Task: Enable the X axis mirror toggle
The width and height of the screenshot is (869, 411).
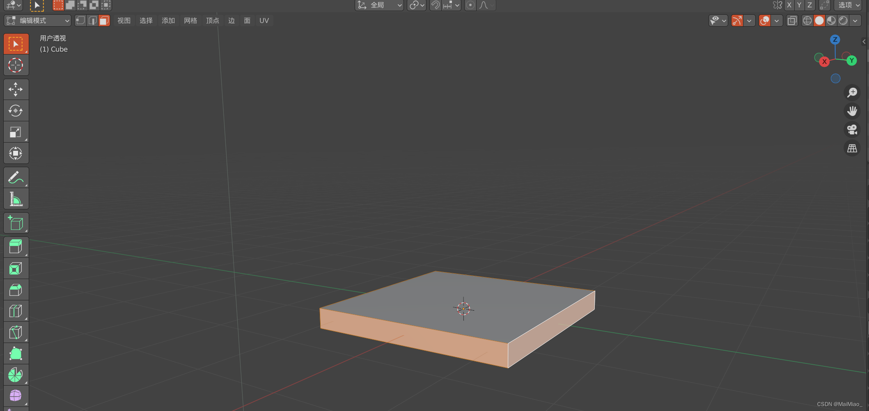Action: point(789,5)
